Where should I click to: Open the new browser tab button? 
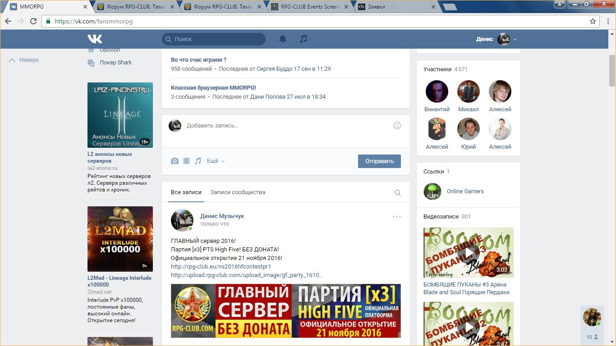(x=450, y=7)
